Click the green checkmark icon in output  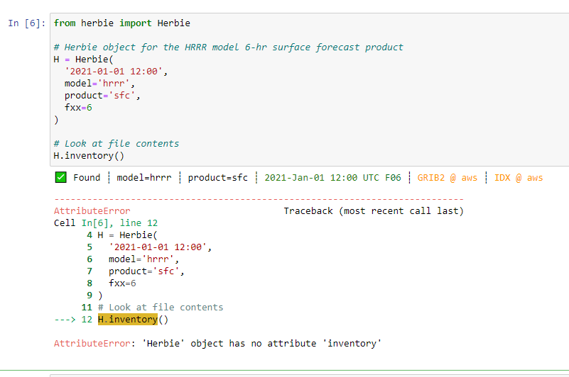(61, 177)
